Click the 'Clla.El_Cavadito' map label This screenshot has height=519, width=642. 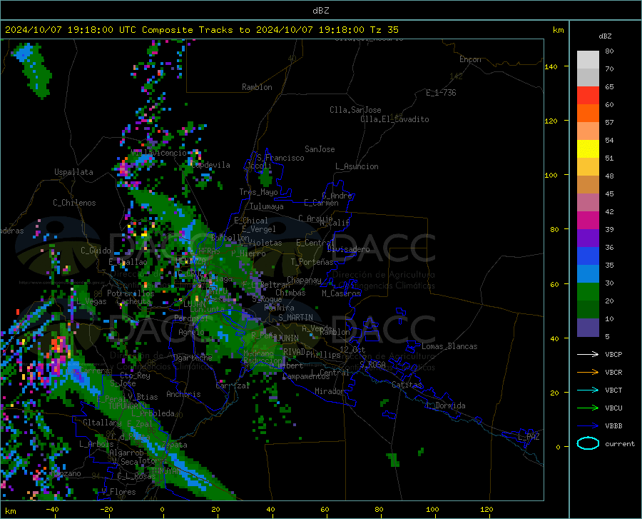(x=394, y=119)
